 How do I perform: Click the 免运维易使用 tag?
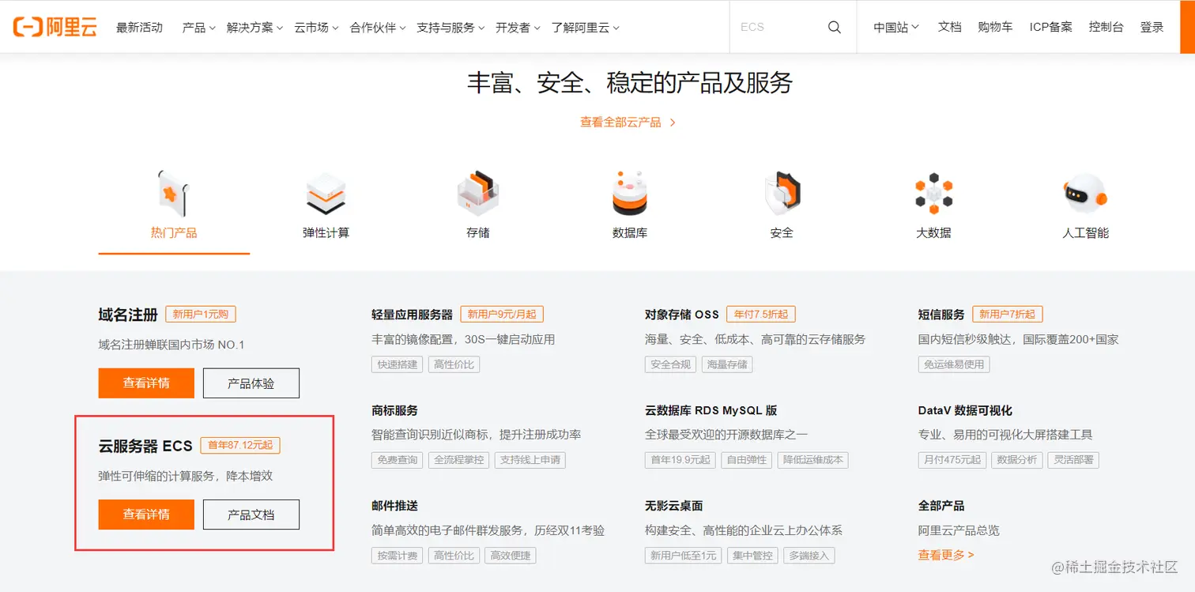[954, 364]
